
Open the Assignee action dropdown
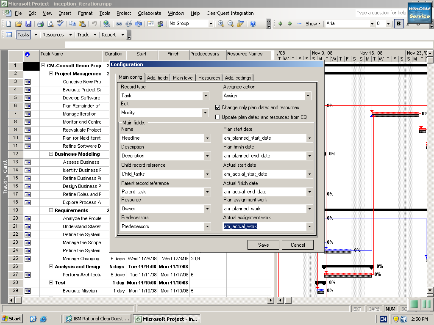308,96
